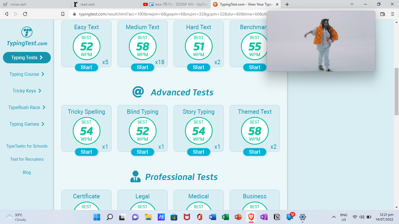Reload the page with the refresh icon
Screen dimensions: 399x224
(25, 14)
